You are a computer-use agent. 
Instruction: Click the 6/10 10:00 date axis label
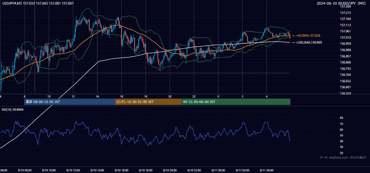pos(49,170)
